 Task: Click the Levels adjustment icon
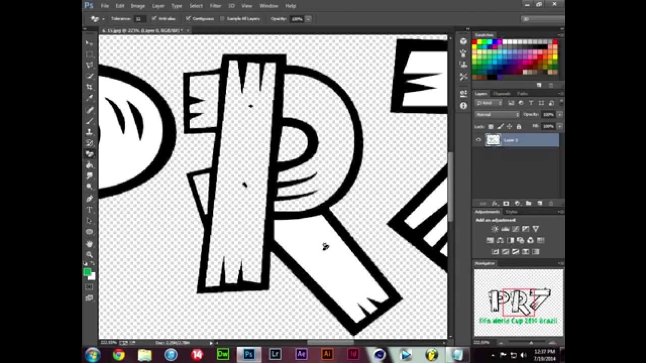[x=505, y=229]
